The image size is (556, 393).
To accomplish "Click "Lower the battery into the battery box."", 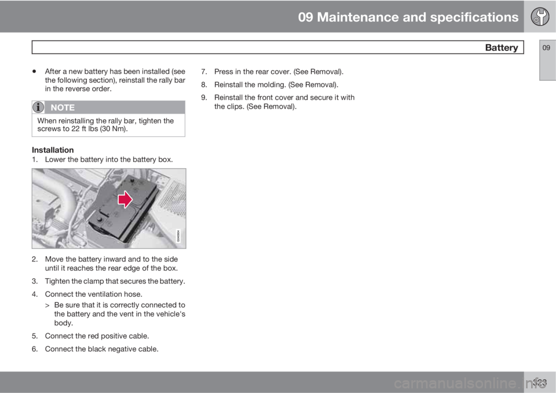I will coord(109,160).
